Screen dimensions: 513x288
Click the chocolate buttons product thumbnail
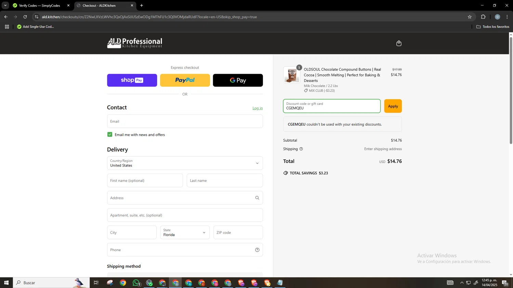(x=292, y=75)
